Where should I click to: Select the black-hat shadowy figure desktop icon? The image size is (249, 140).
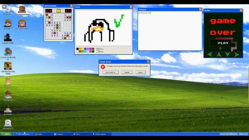8,38
